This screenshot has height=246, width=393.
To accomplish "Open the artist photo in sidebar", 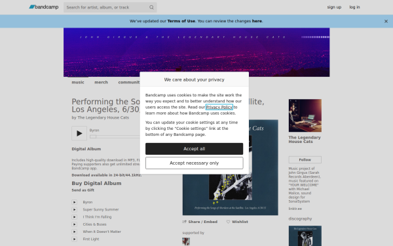I will click(x=305, y=115).
